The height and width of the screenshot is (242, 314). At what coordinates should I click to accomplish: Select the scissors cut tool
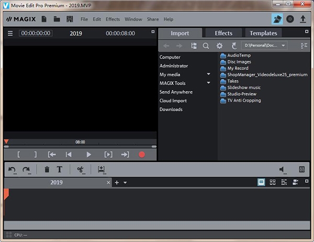click(x=81, y=170)
